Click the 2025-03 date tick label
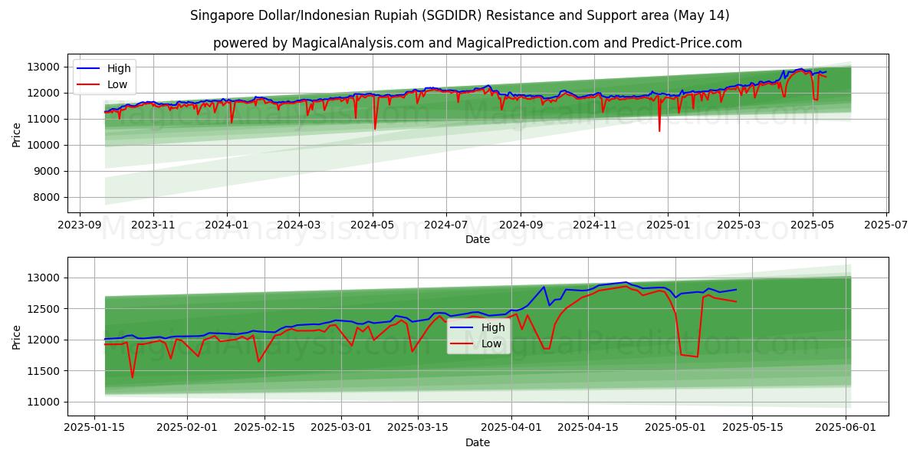 tap(739, 225)
